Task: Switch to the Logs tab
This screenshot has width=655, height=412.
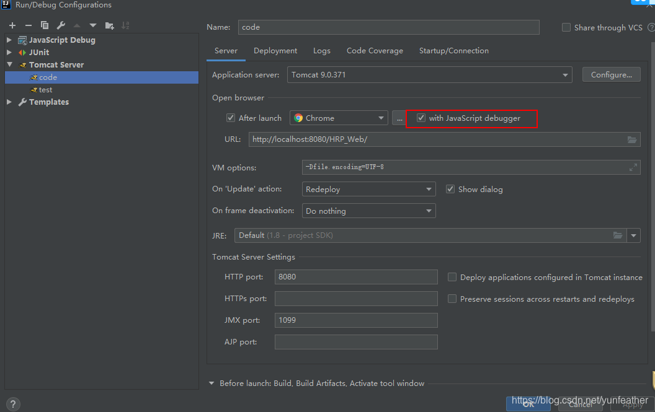Action: pos(322,51)
